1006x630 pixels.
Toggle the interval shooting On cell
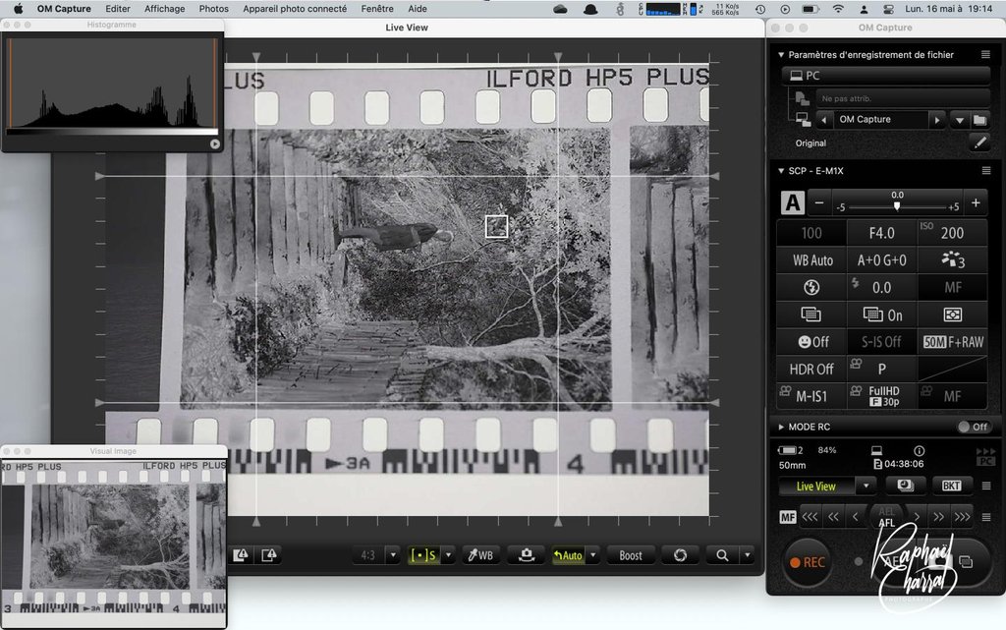pos(881,315)
